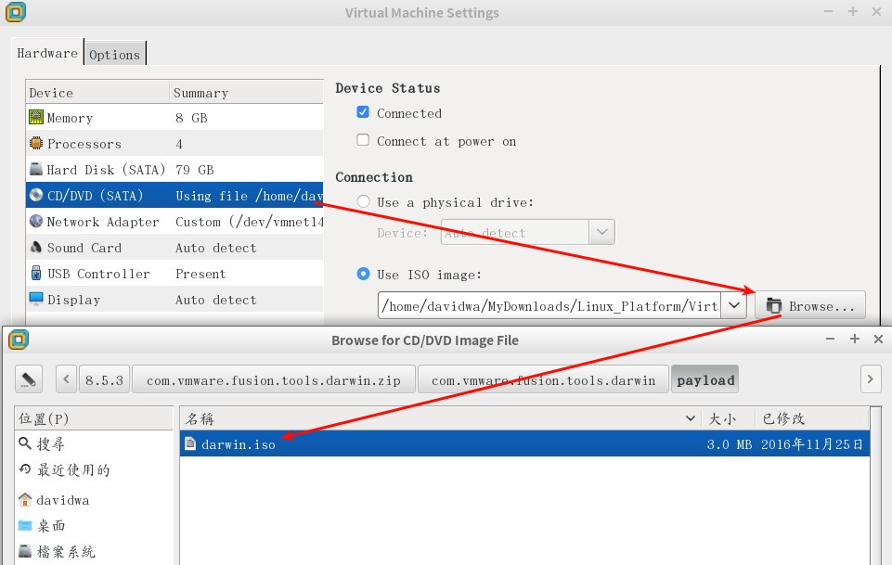The height and width of the screenshot is (565, 892).
Task: Expand the ISO image path dropdown arrow
Action: click(x=734, y=306)
